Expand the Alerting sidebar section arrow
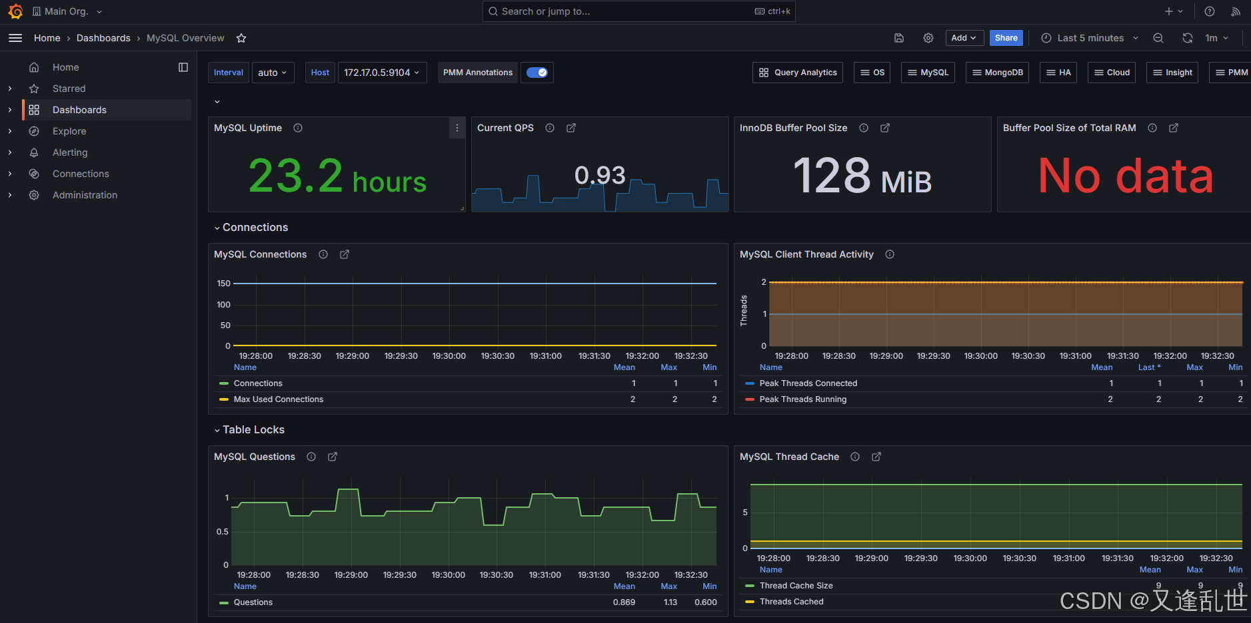The image size is (1251, 623). [x=10, y=152]
